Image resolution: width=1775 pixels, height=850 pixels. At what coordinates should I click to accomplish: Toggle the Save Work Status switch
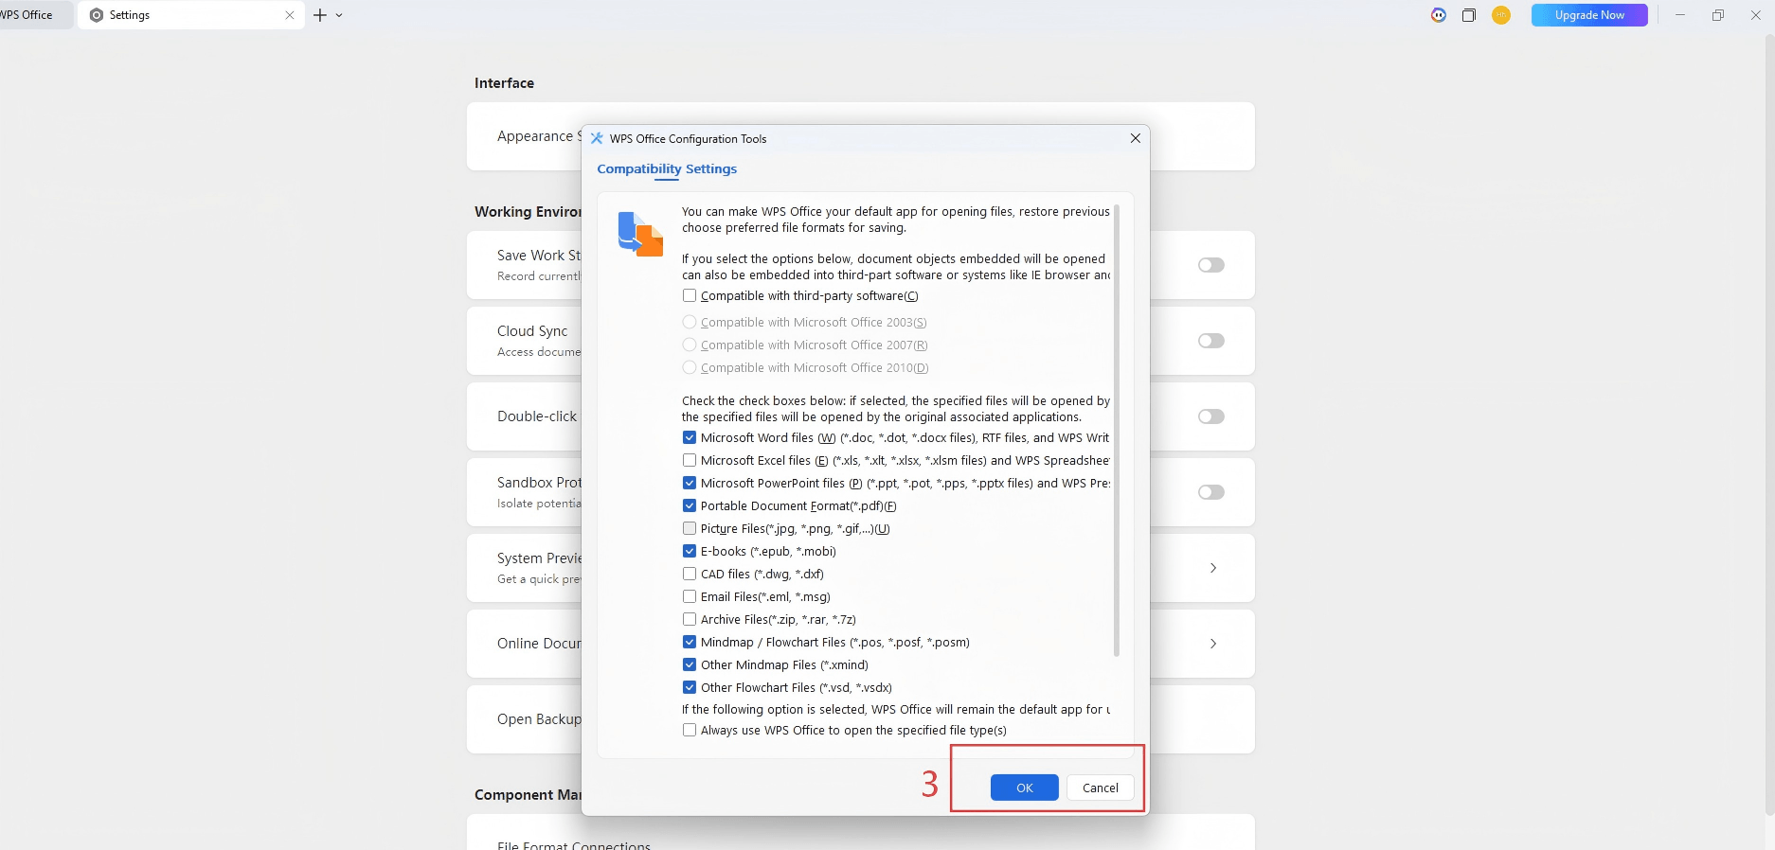coord(1211,265)
